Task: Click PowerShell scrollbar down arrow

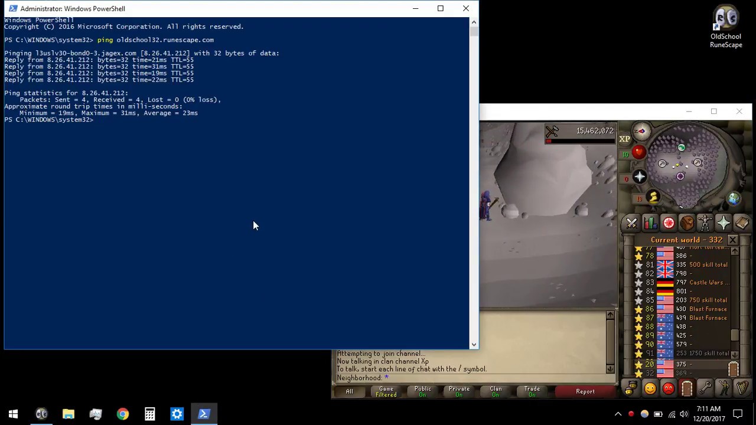Action: pos(474,345)
